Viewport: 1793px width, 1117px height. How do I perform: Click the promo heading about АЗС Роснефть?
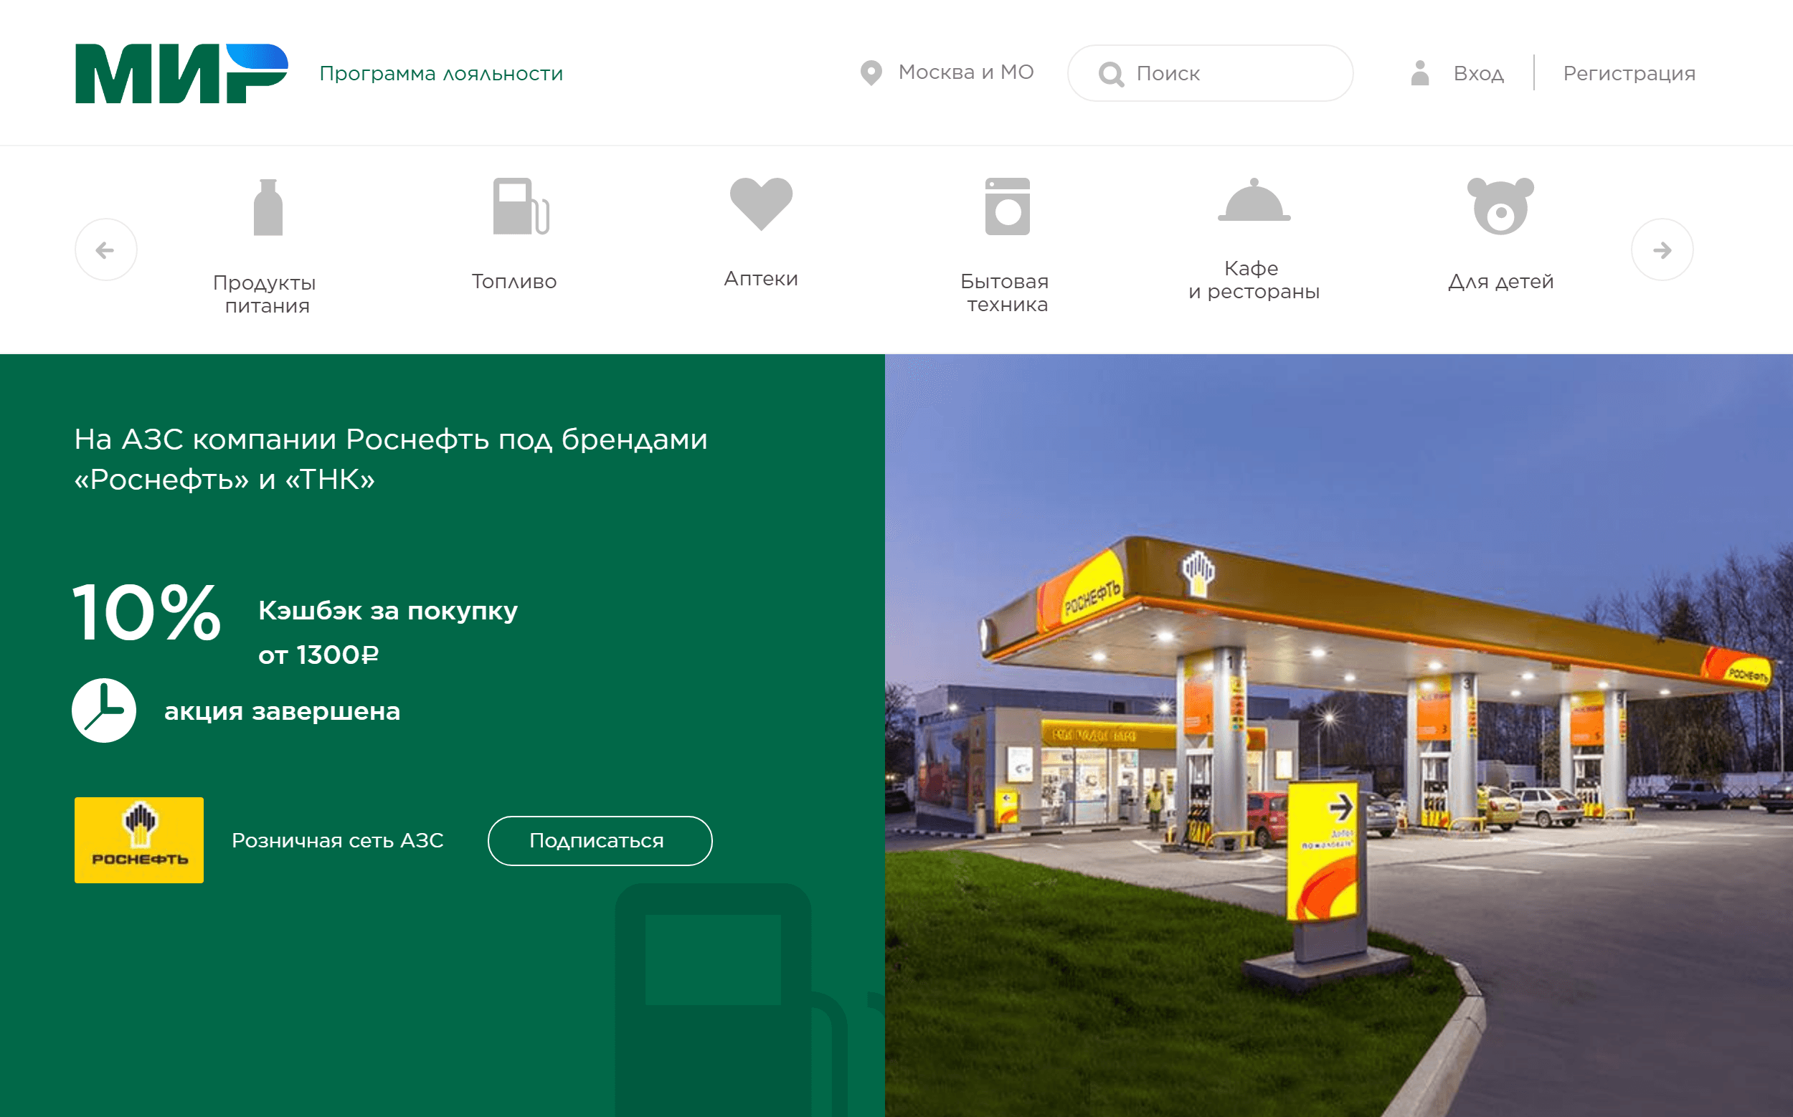391,459
